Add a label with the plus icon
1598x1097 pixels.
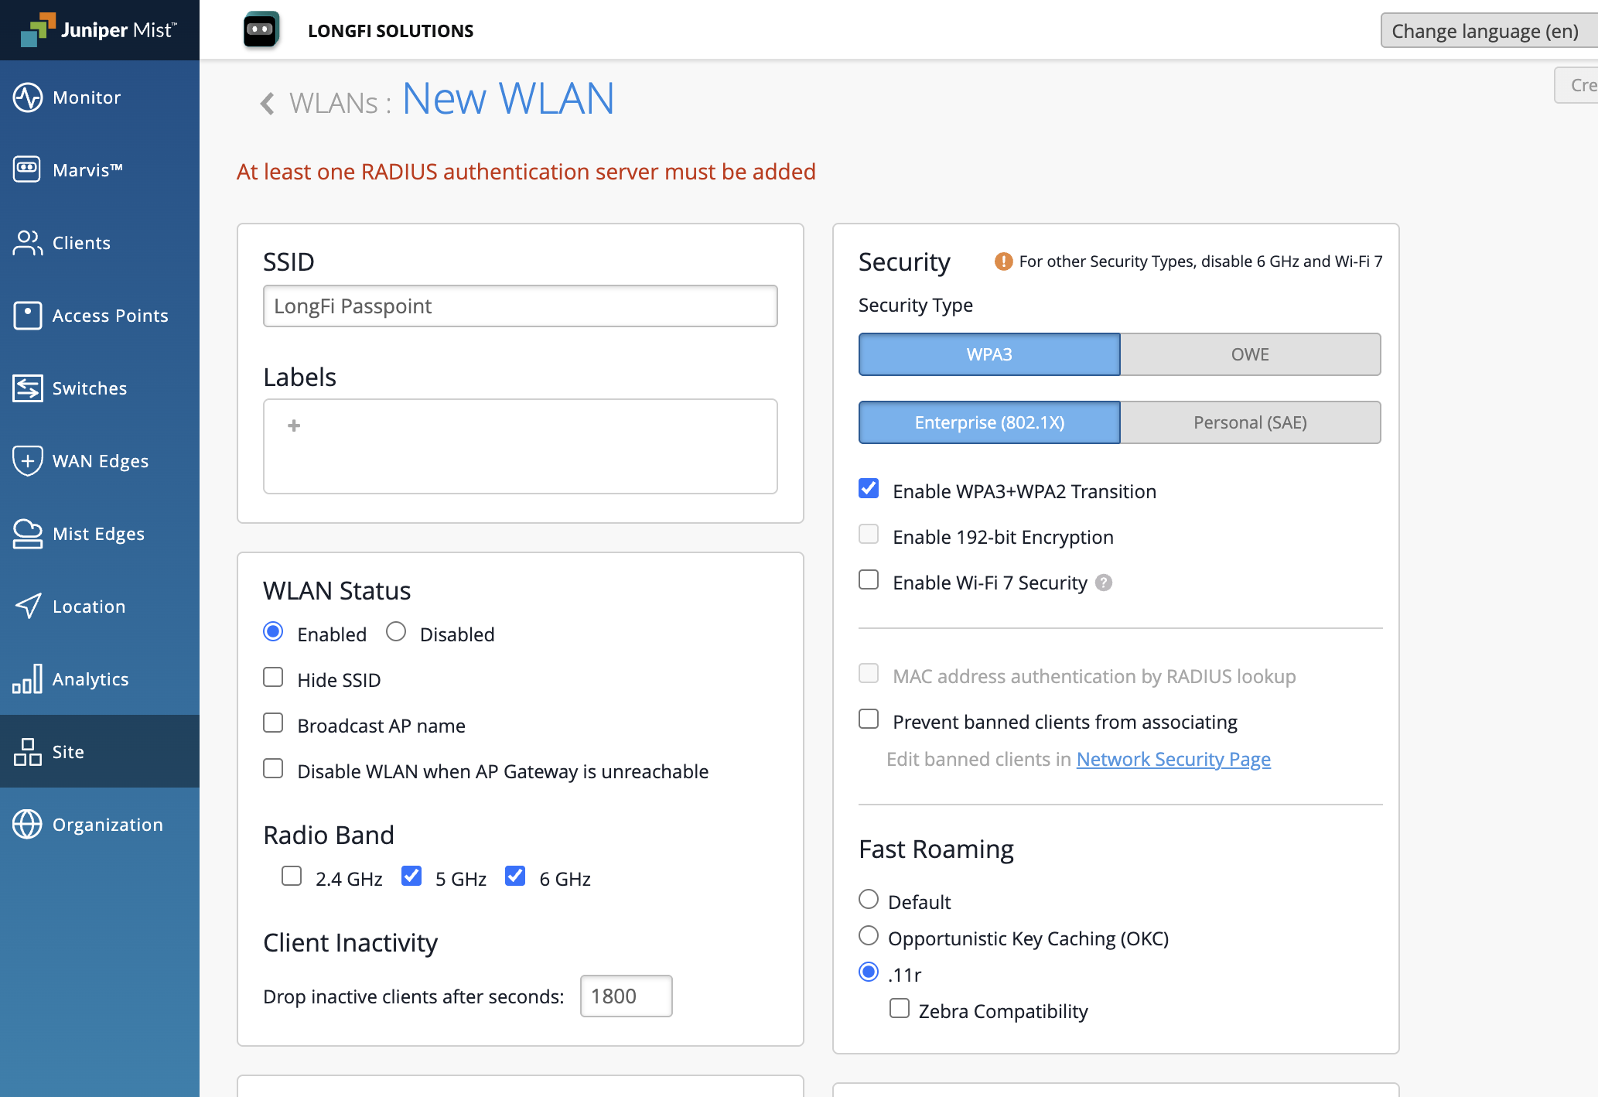[x=294, y=425]
